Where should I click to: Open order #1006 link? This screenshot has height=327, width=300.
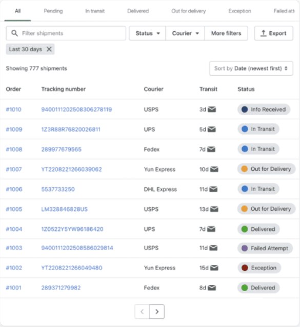pyautogui.click(x=14, y=189)
